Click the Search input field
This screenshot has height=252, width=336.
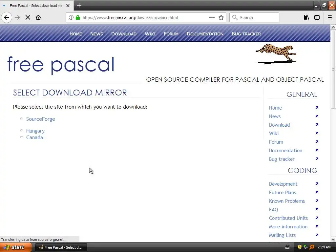254,18
